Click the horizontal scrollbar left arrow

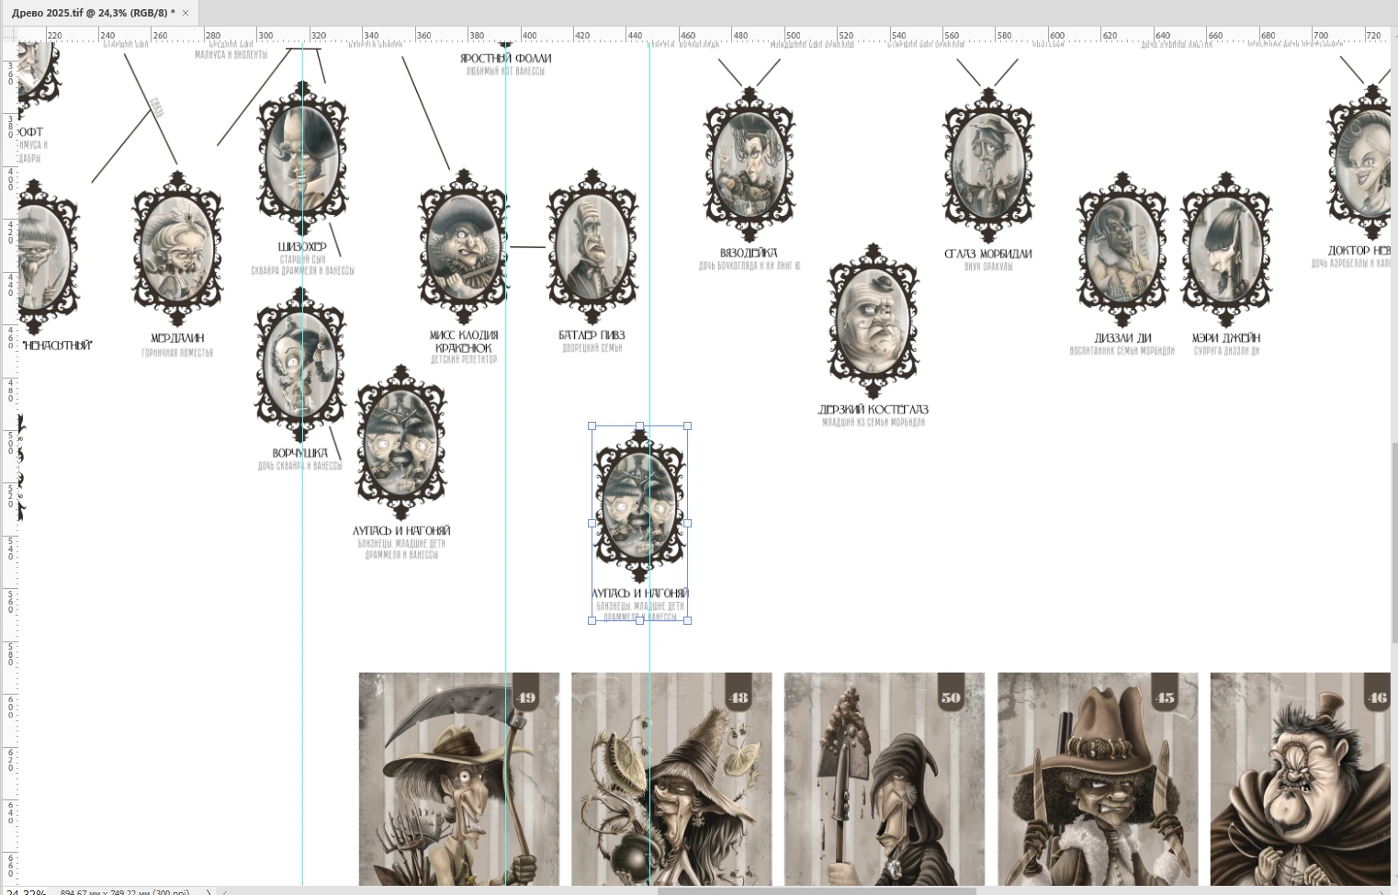click(225, 891)
